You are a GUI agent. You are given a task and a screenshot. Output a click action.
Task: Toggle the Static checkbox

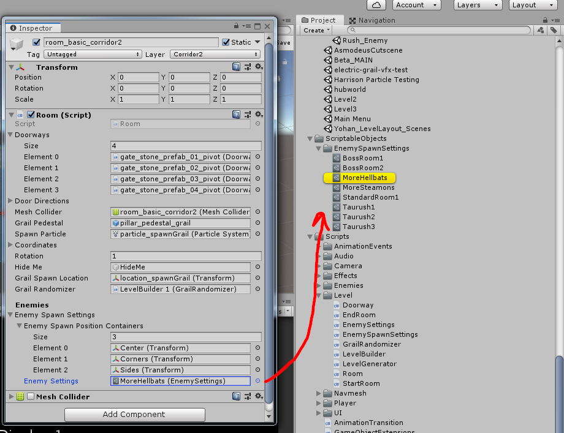(226, 42)
